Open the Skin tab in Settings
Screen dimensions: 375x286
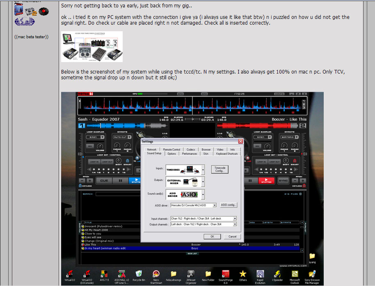[x=206, y=154]
